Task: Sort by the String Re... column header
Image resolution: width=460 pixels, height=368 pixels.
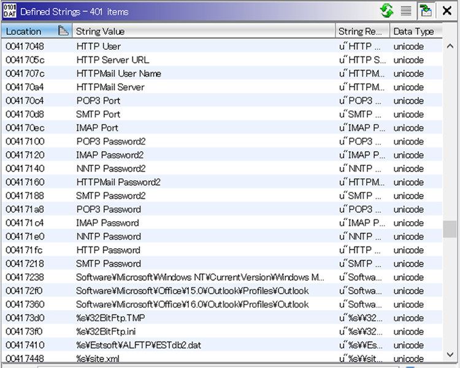Action: [x=362, y=31]
